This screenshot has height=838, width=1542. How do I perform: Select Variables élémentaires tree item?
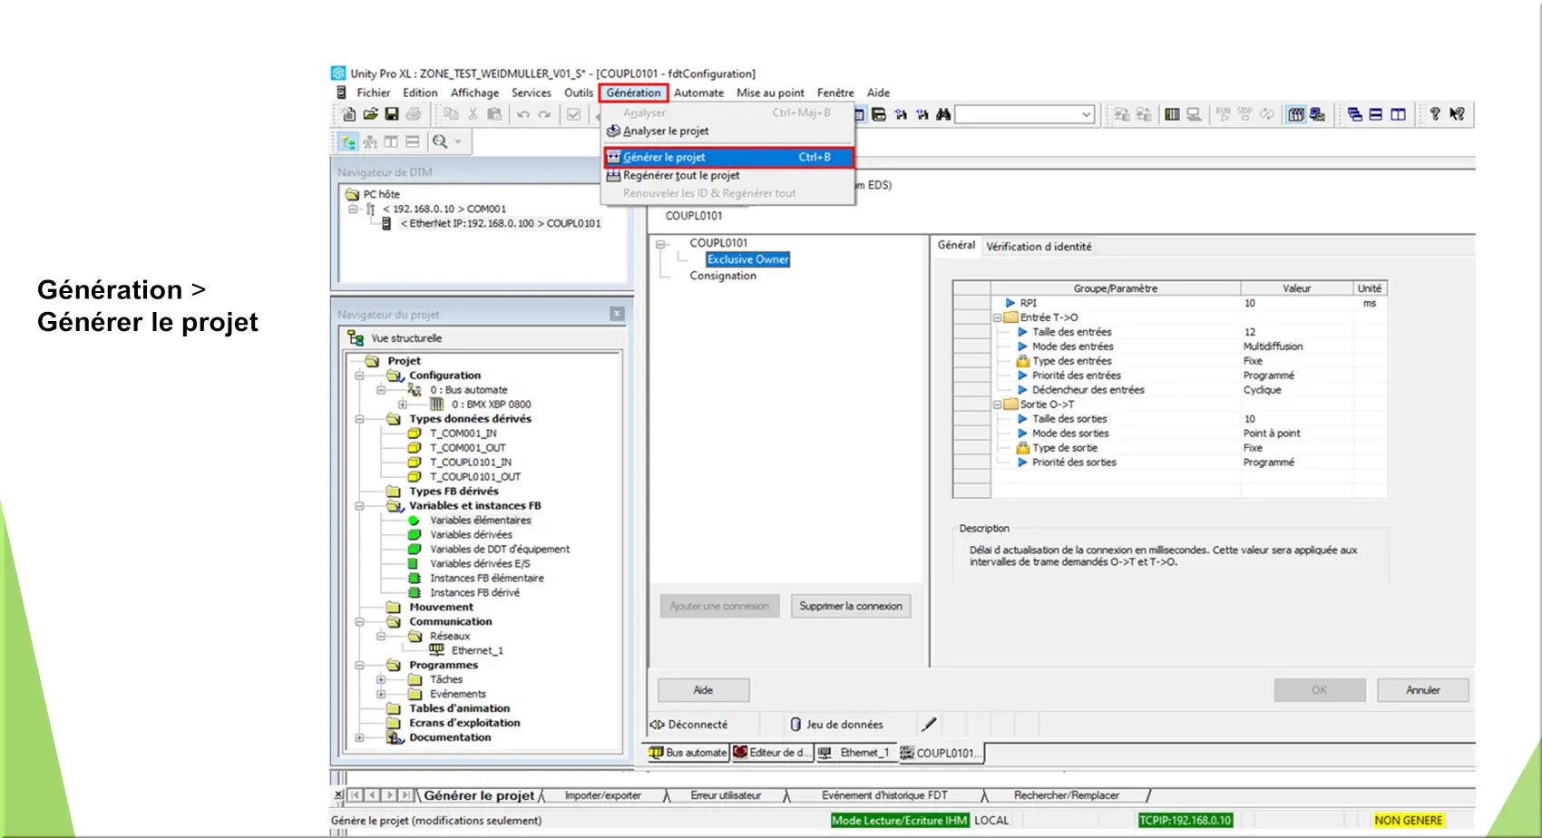[x=480, y=521]
